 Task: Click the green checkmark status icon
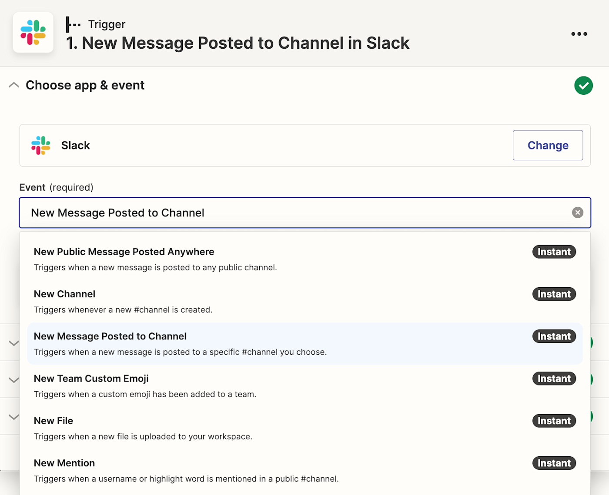tap(583, 86)
